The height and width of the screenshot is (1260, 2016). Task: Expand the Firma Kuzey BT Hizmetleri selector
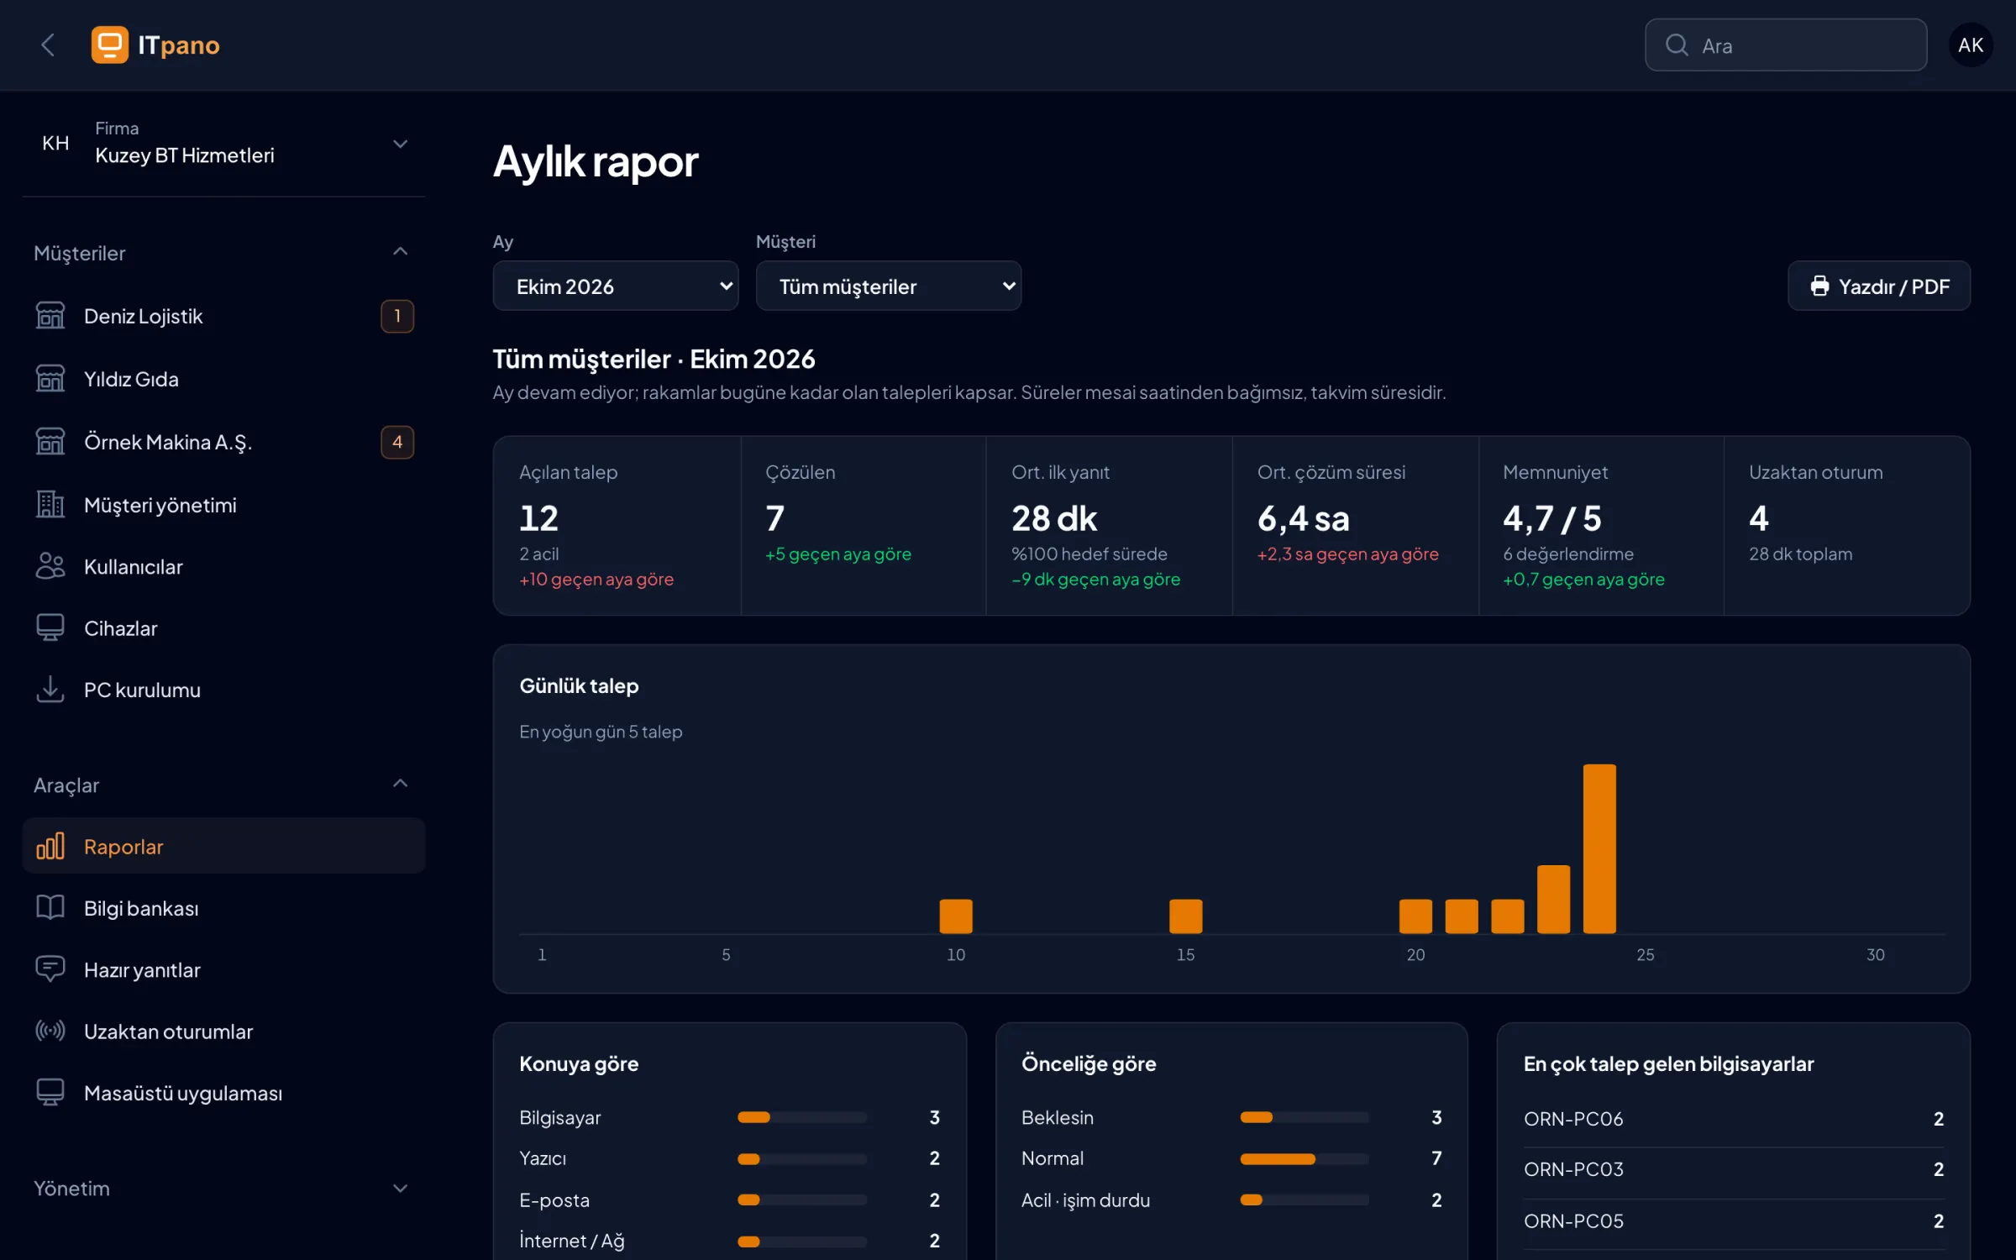click(224, 144)
